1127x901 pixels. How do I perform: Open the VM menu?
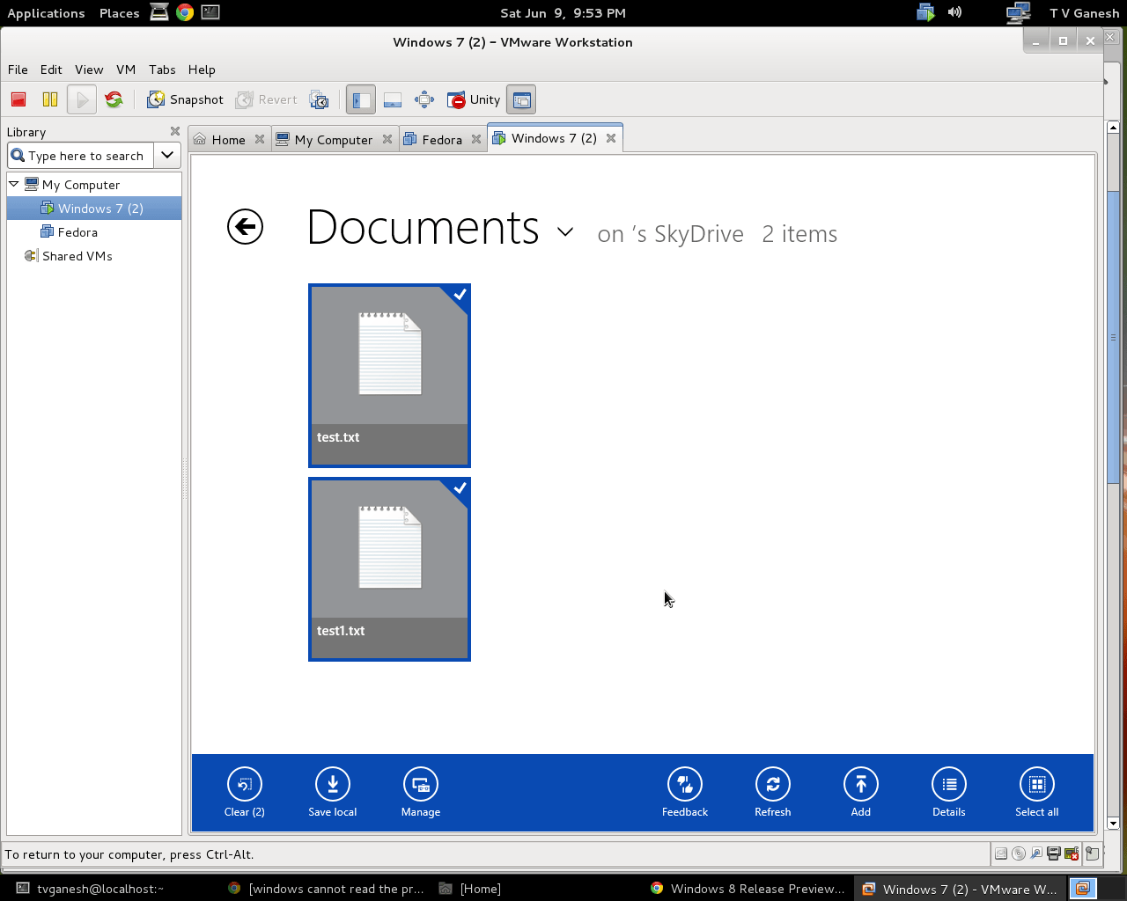coord(126,70)
